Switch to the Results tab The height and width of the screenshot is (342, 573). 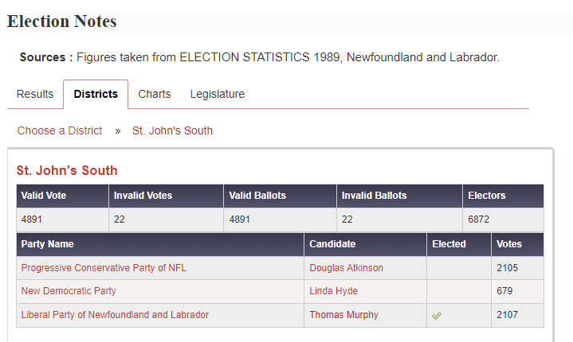point(35,94)
